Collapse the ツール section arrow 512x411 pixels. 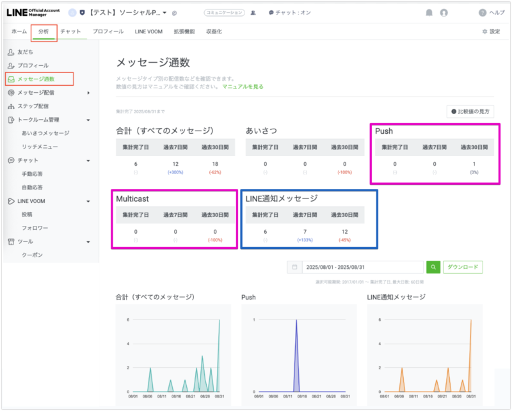coord(88,242)
